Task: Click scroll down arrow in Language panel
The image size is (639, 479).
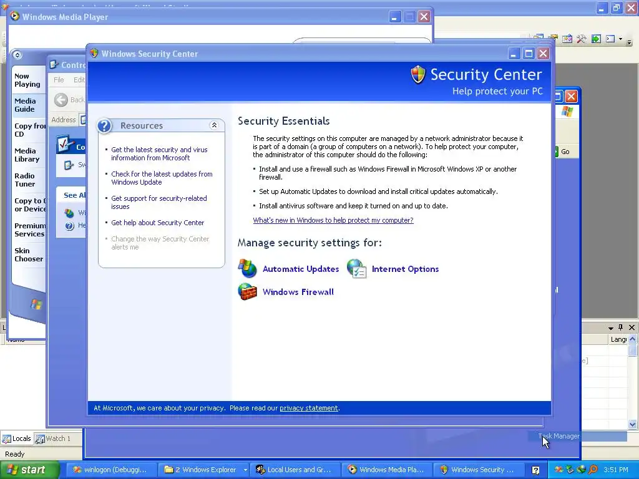Action: coord(632,424)
